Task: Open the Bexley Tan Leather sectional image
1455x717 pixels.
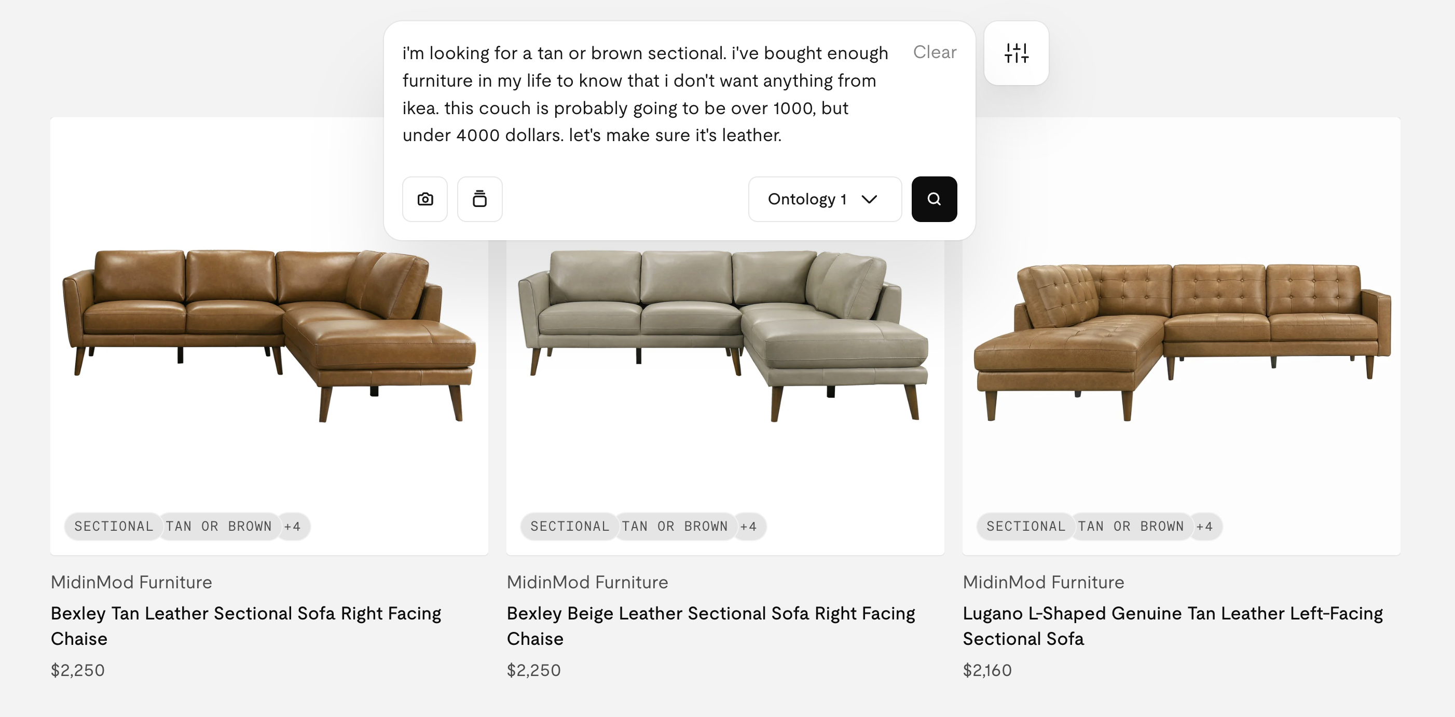Action: point(269,336)
